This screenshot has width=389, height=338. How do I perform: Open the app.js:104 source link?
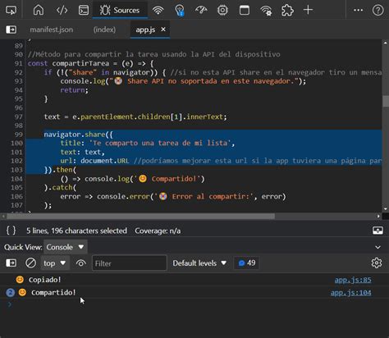(350, 293)
